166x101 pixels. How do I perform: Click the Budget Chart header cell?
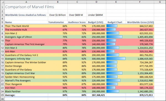click(116, 22)
